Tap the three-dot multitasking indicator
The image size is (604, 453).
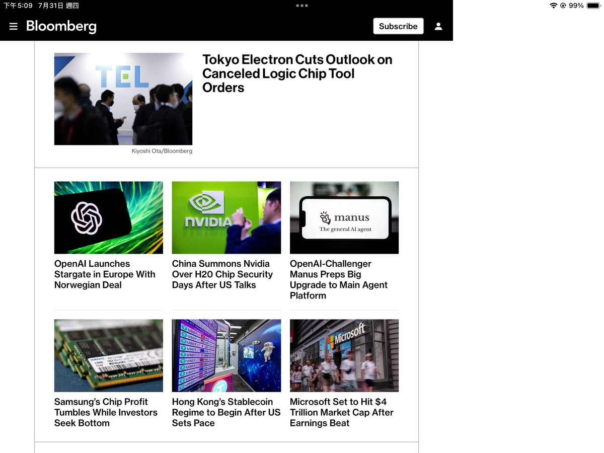(302, 6)
